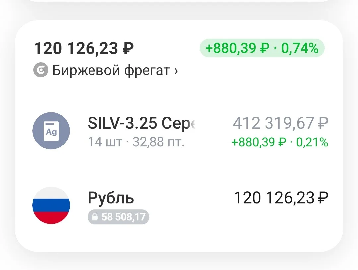Image resolution: width=358 pixels, height=270 pixels.
Task: Tap the position change +880,39 ₽ · 0,21%
Action: pyautogui.click(x=280, y=142)
